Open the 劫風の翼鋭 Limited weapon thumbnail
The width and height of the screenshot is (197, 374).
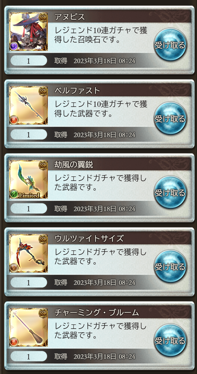28,179
